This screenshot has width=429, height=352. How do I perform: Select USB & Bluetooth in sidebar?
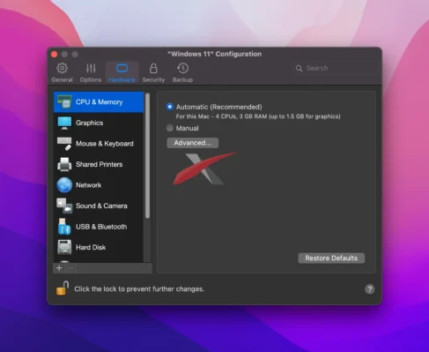(x=99, y=227)
